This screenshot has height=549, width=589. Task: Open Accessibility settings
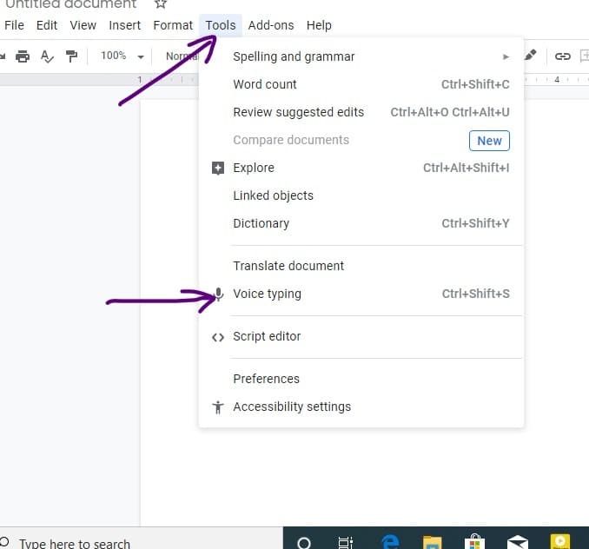292,407
